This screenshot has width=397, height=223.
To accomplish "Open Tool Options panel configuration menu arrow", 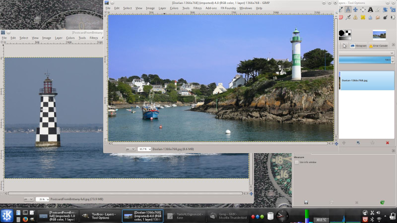I will click(x=393, y=151).
